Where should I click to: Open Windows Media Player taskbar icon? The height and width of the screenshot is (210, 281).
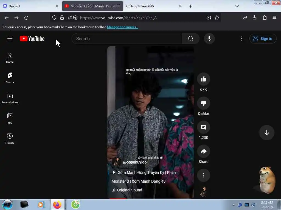point(41,205)
